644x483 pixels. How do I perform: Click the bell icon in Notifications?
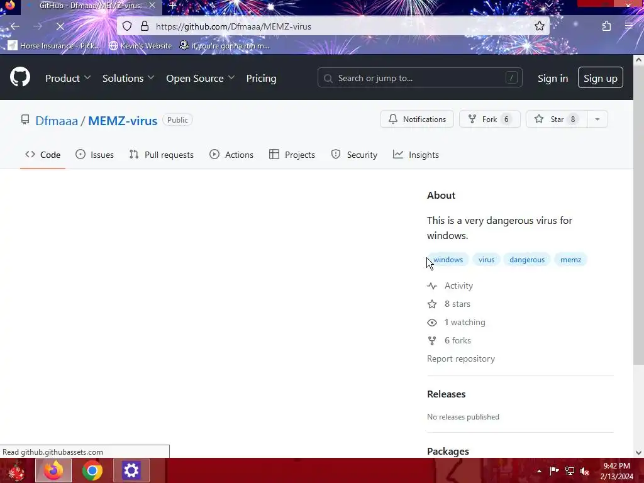pos(392,119)
